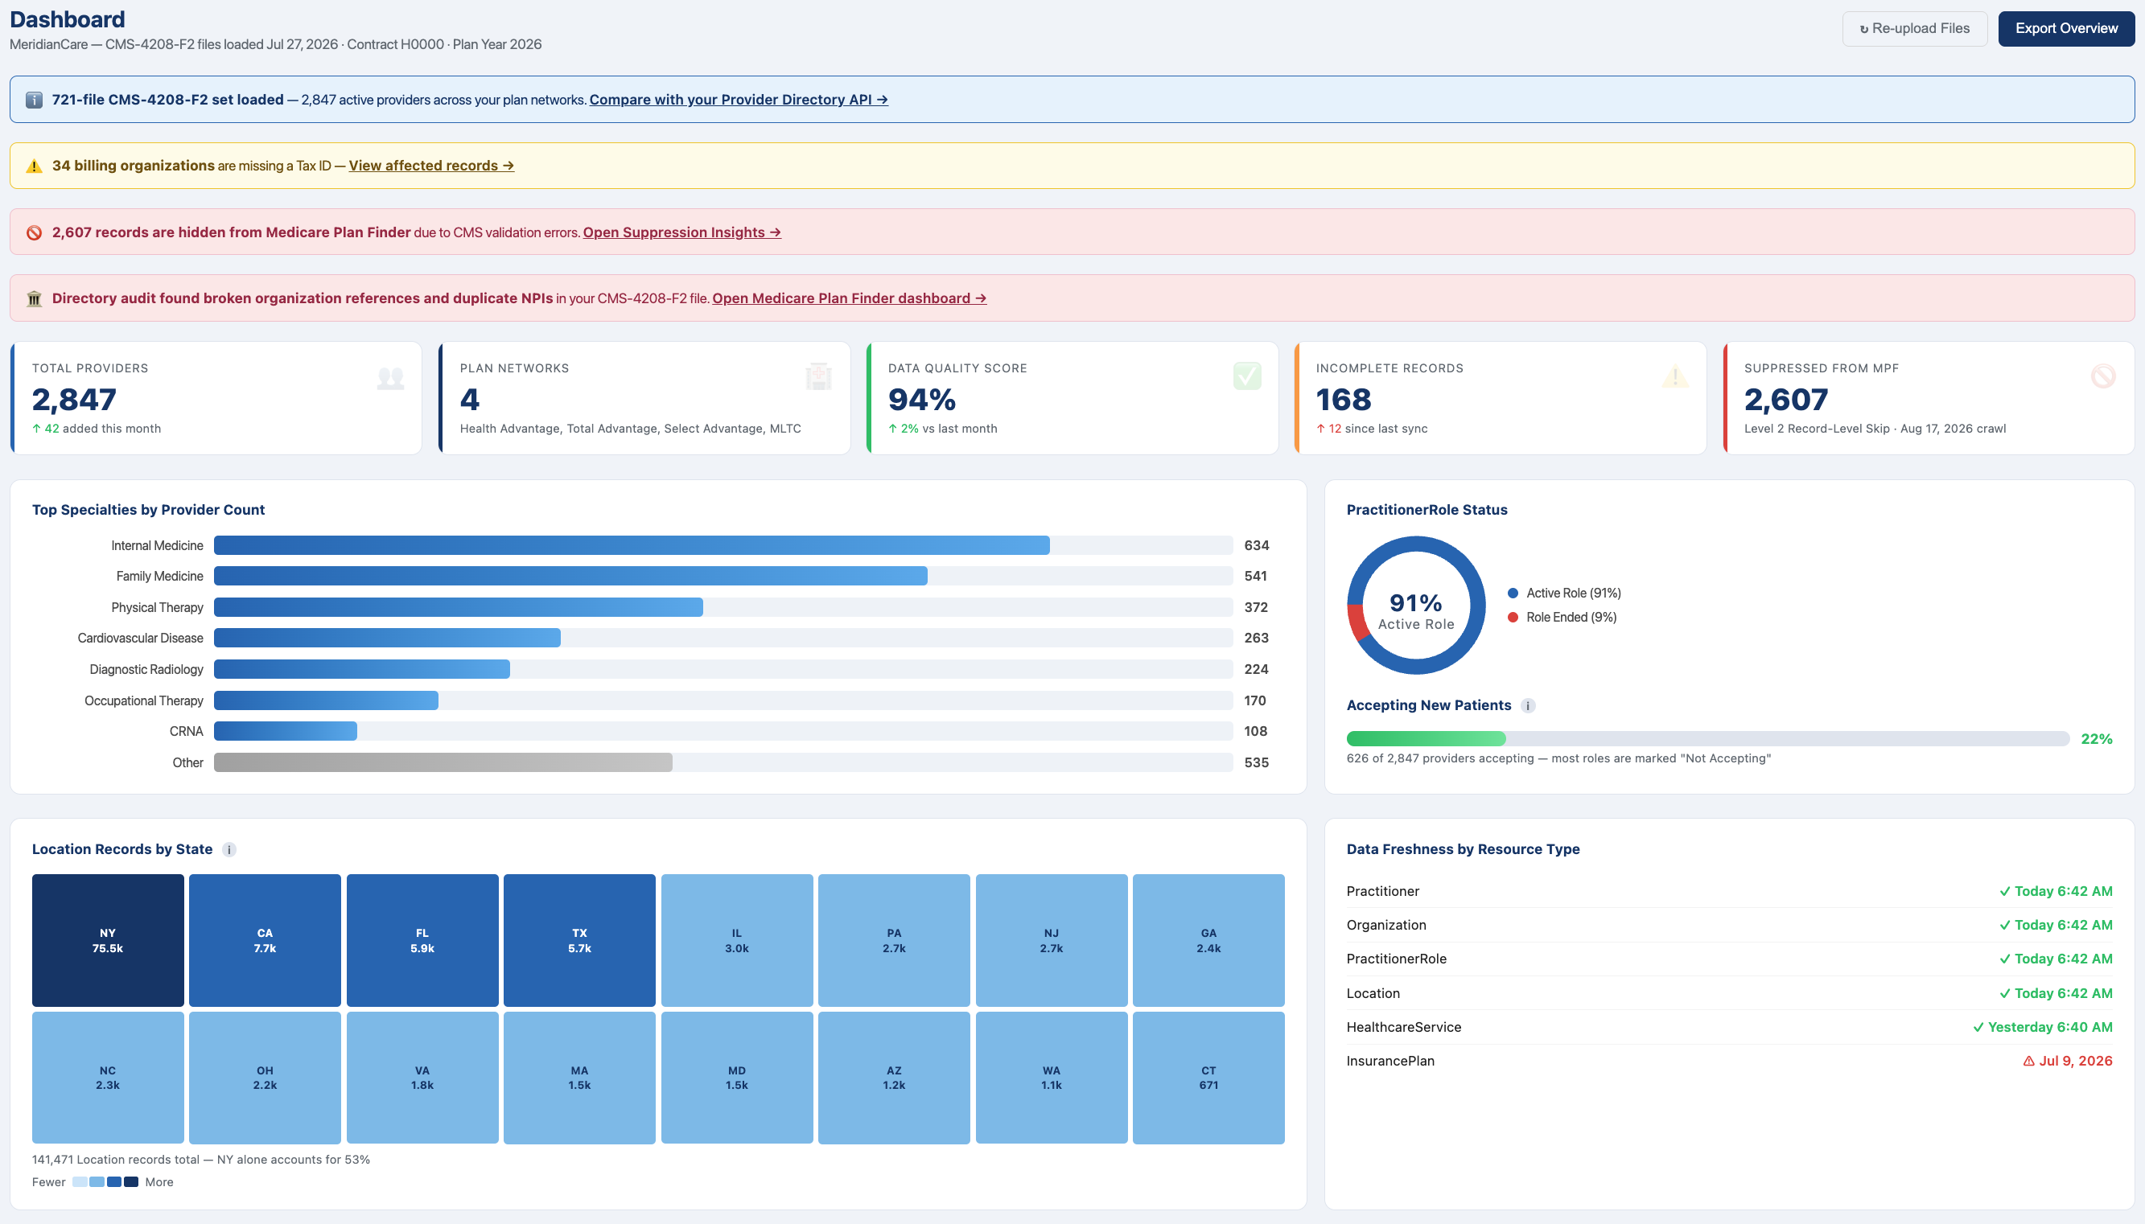Viewport: 2145px width, 1224px height.
Task: Click the checkmark icon in Data Quality Score card
Action: coord(1247,376)
